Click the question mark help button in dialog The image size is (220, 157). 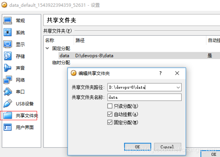(160, 73)
